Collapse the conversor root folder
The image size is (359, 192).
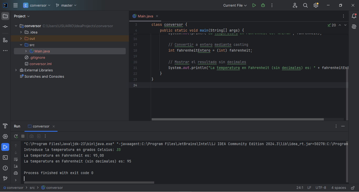16,26
